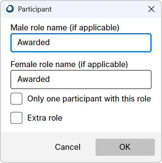162x163 pixels.
Task: Focus the Male role name field
Action: (x=81, y=43)
